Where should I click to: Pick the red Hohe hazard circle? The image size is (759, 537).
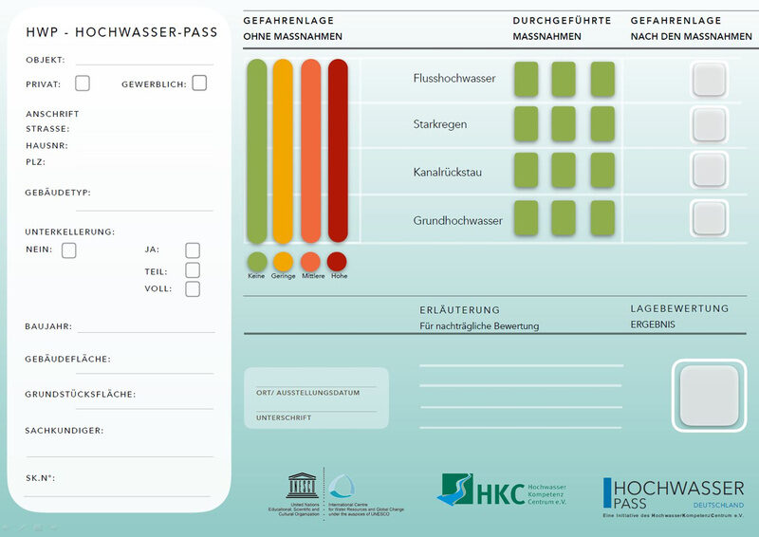point(337,261)
